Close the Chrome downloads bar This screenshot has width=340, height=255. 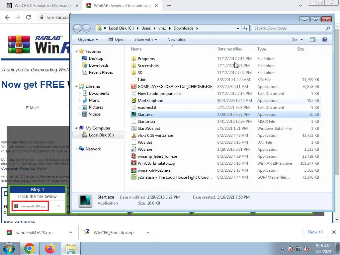click(x=334, y=232)
